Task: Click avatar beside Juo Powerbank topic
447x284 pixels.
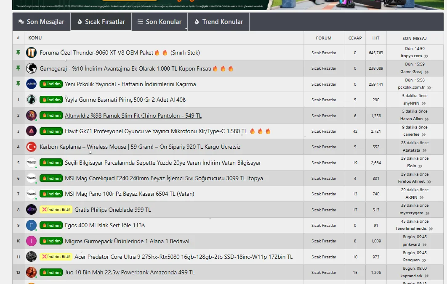Action: click(x=32, y=272)
